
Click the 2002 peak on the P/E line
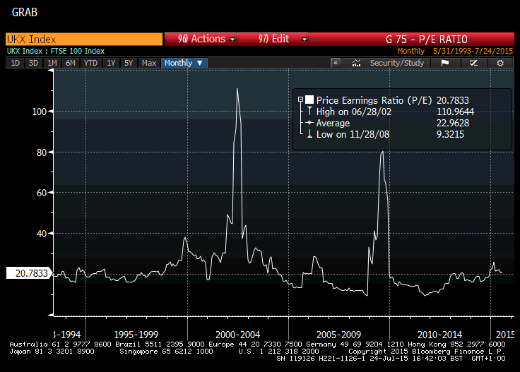237,88
